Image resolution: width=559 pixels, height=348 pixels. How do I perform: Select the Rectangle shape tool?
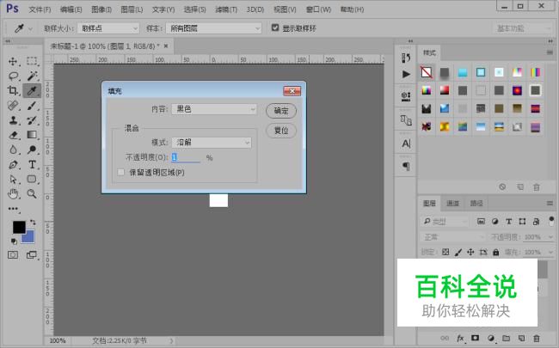coord(32,180)
